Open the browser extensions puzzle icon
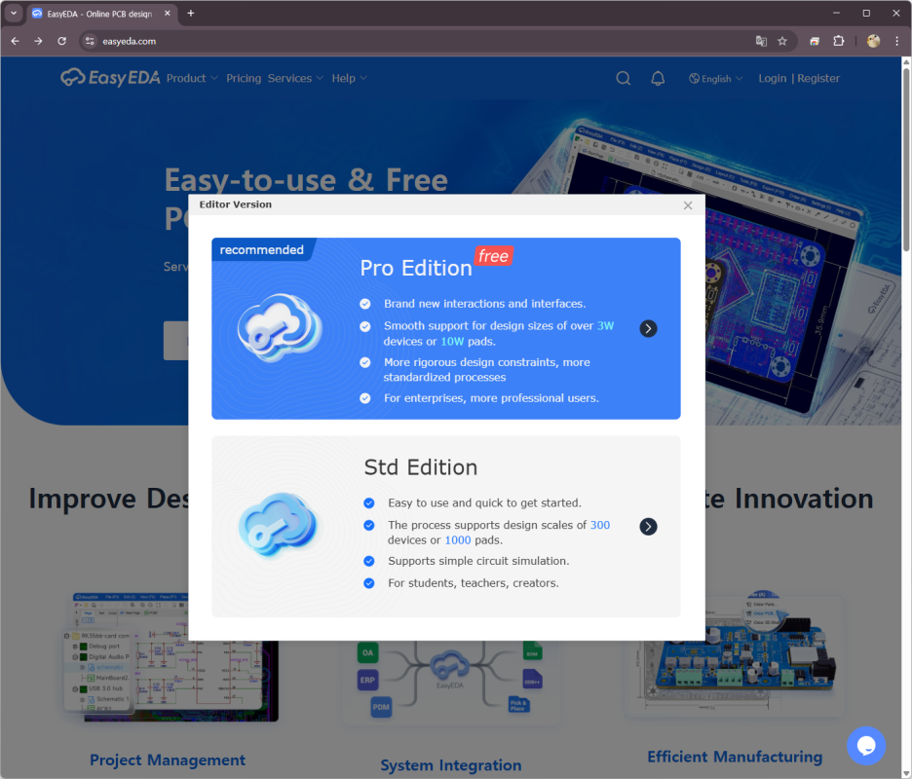The height and width of the screenshot is (779, 912). tap(838, 41)
